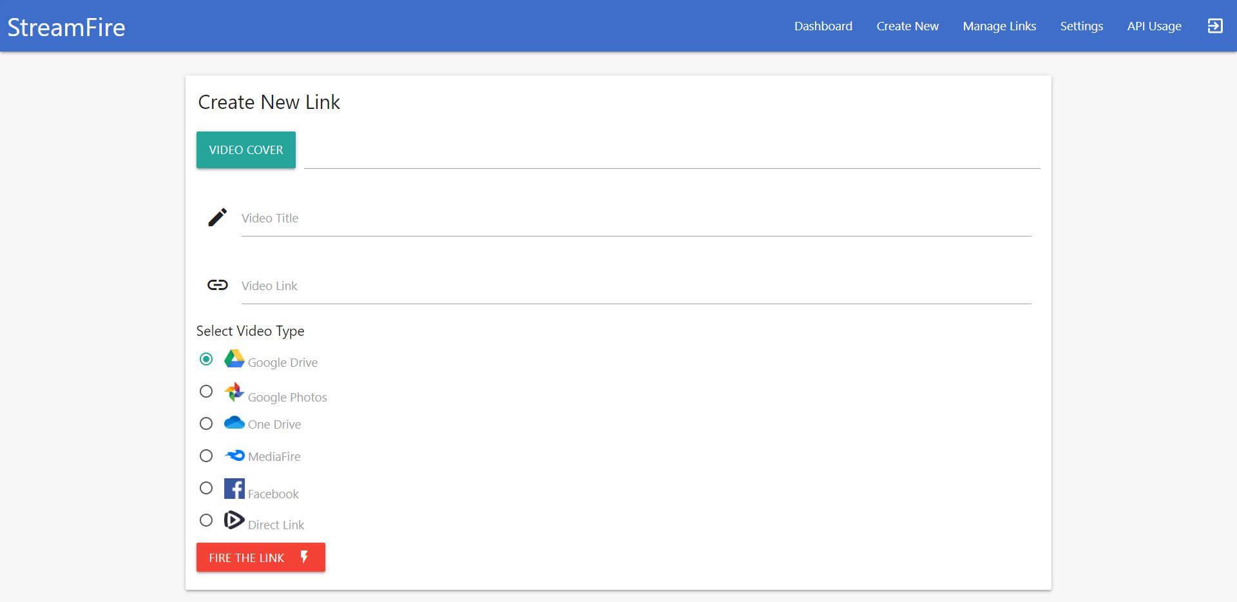Click the chain link icon beside Video Link
The image size is (1237, 602).
click(x=217, y=285)
